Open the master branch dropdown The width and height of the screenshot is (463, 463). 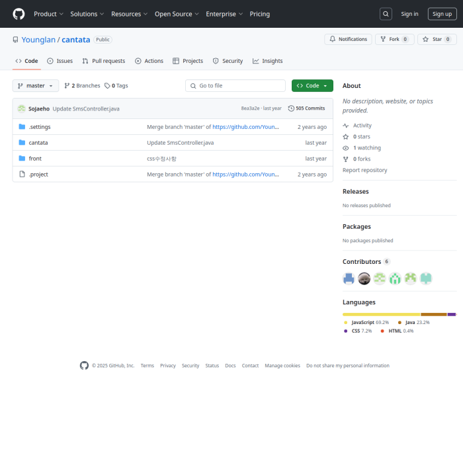(36, 85)
